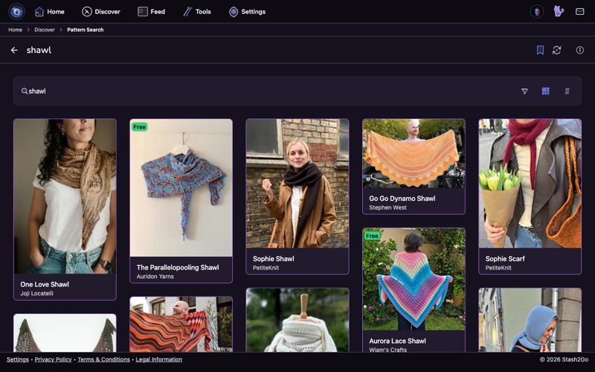Open the Sophie Shawl photo
This screenshot has height=372, width=595.
pos(297,184)
